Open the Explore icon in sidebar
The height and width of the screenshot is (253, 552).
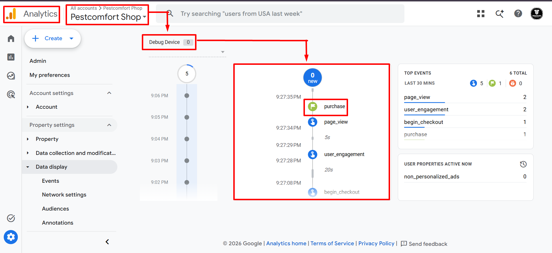11,76
